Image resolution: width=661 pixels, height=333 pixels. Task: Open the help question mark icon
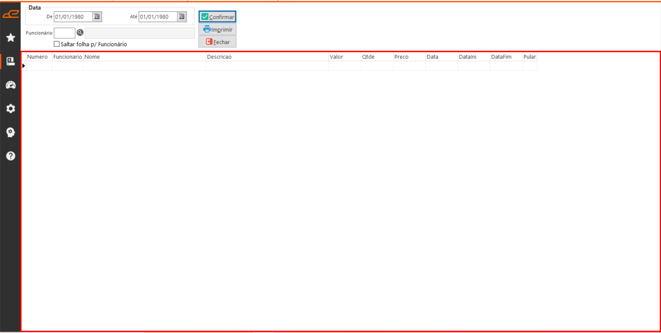pyautogui.click(x=11, y=156)
